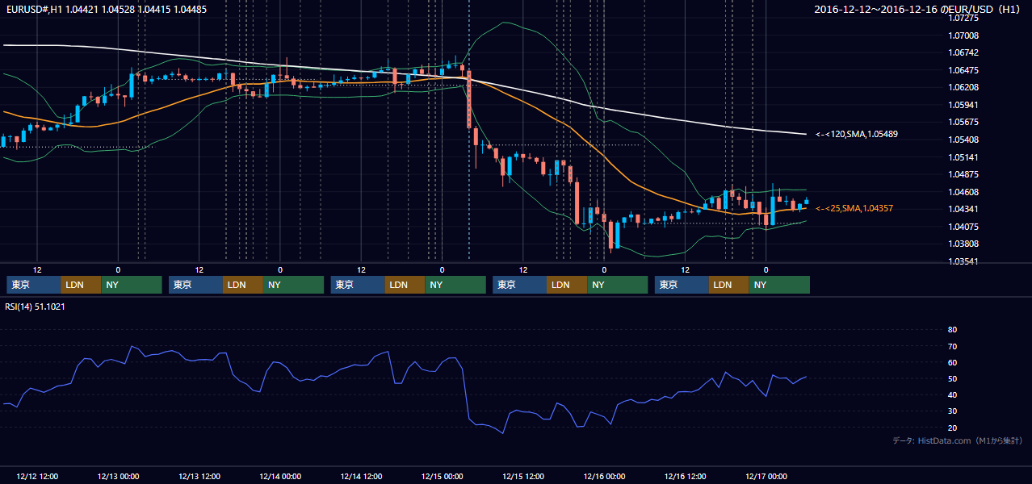Select the 12/15 12:00 date marker
The width and height of the screenshot is (1032, 484).
(x=523, y=476)
